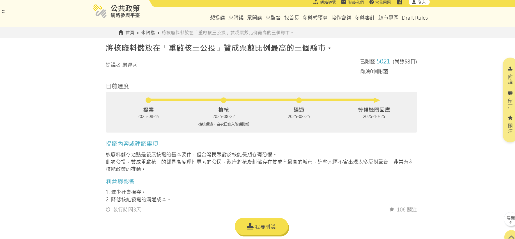Viewport: 515px width, 239px height.
Task: Click the 留言 comment icon in side panel
Action: click(x=510, y=93)
